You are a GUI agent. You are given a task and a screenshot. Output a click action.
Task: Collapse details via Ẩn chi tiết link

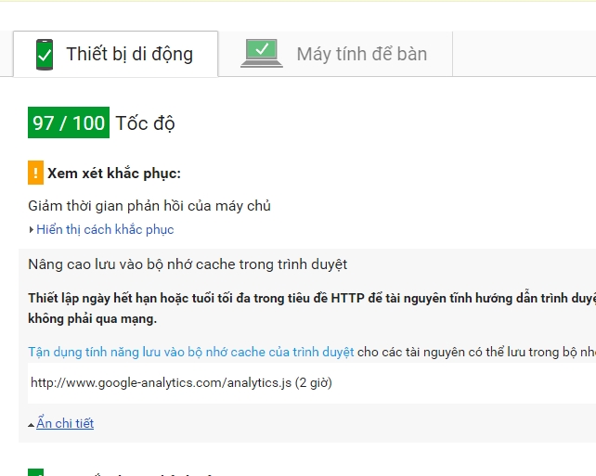pos(65,423)
